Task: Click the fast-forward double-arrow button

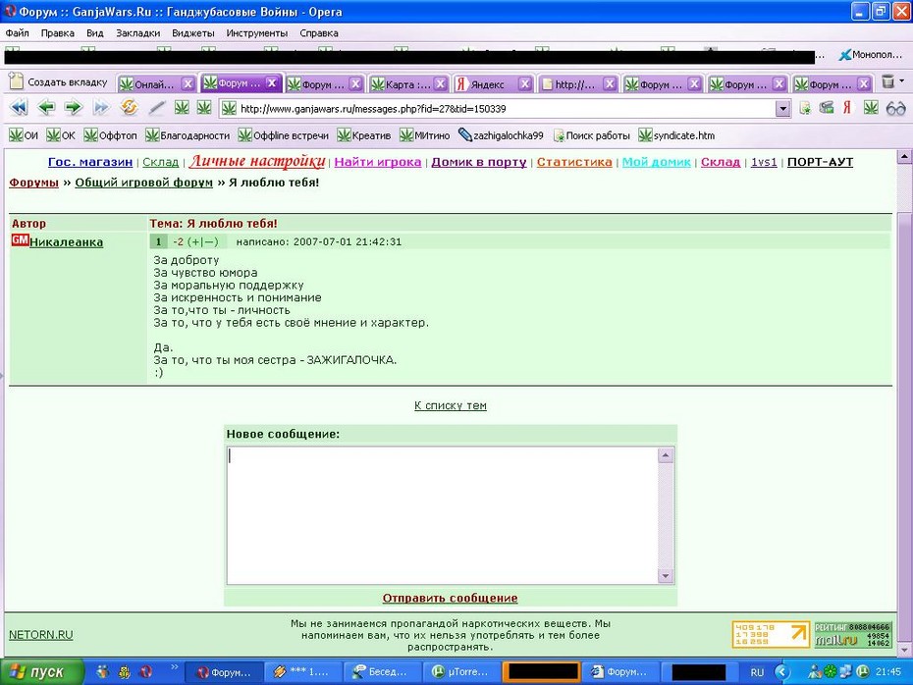Action: click(x=101, y=108)
